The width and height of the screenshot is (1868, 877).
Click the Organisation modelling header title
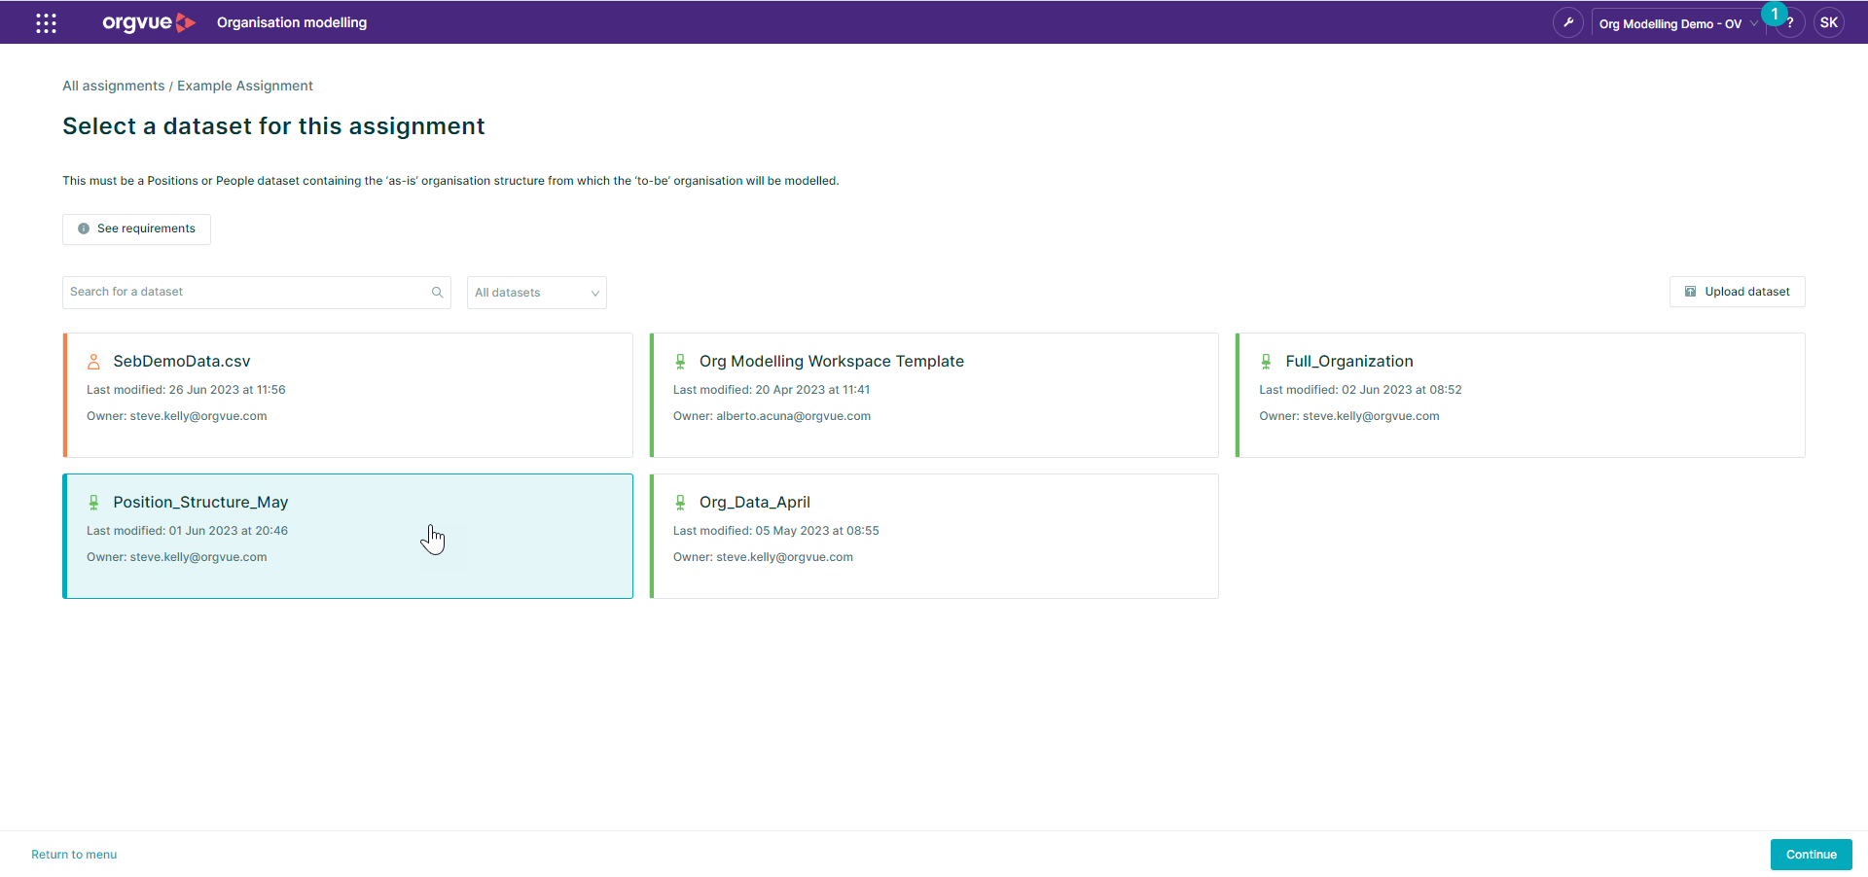(292, 22)
